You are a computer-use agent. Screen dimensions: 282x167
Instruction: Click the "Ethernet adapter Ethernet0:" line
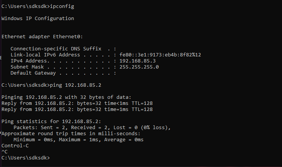[42, 36]
